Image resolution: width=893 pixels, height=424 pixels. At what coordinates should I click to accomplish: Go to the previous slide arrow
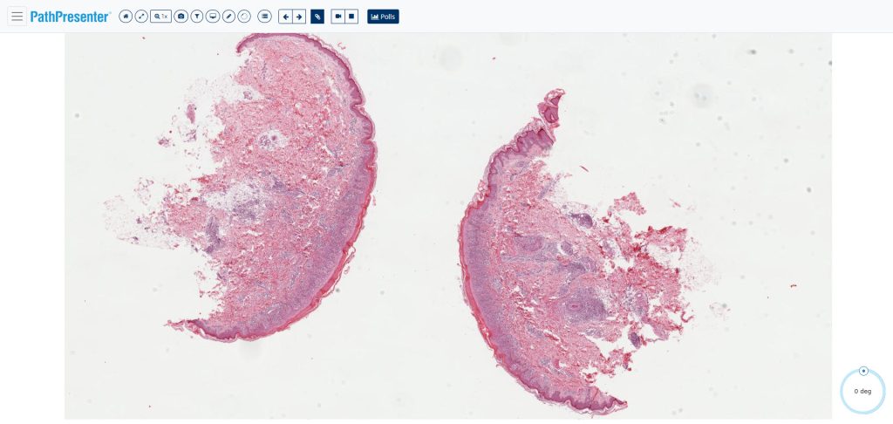(x=285, y=17)
